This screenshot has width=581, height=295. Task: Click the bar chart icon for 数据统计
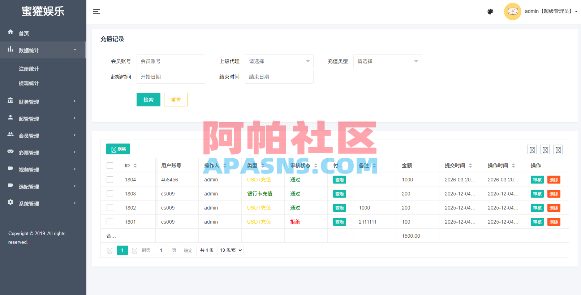10,49
